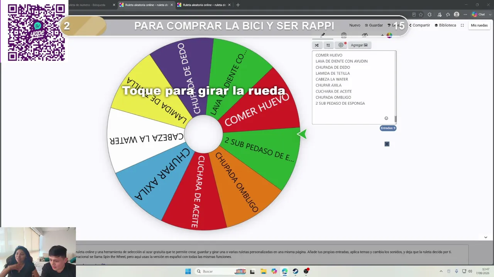Shuffle the wheel entries
This screenshot has width=494, height=277.
pos(317,45)
